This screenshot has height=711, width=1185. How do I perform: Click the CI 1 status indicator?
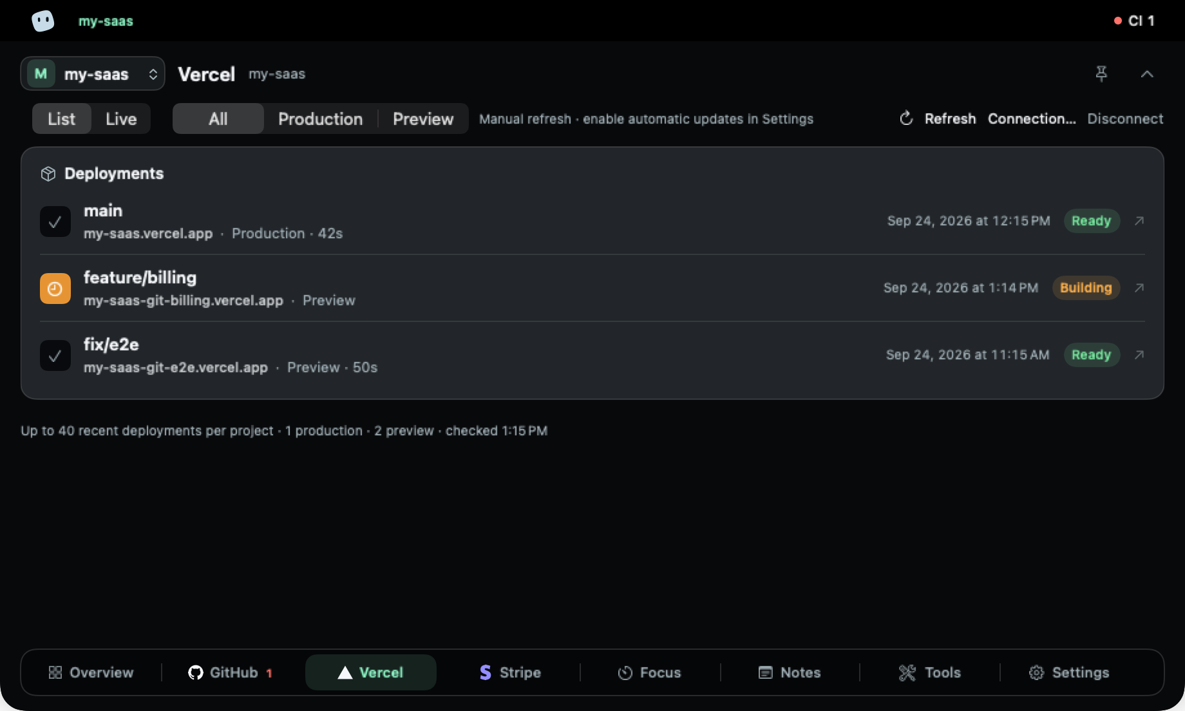(1134, 21)
